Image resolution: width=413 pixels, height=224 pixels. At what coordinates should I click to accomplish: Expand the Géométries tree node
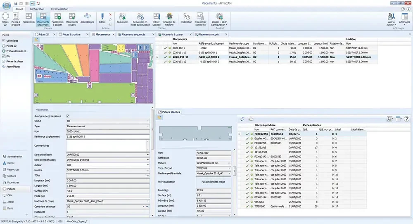[x=12, y=41]
